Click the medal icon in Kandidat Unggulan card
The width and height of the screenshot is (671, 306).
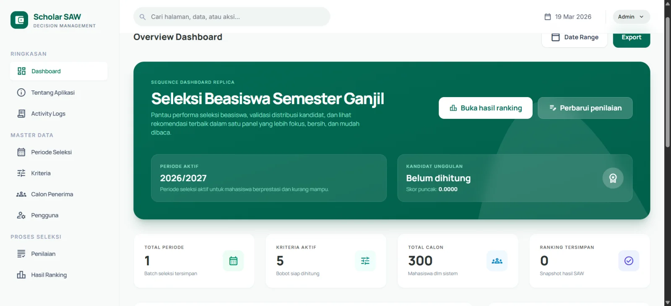pyautogui.click(x=613, y=178)
